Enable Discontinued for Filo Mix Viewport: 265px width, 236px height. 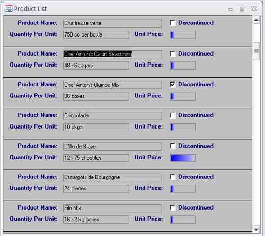[173, 208]
